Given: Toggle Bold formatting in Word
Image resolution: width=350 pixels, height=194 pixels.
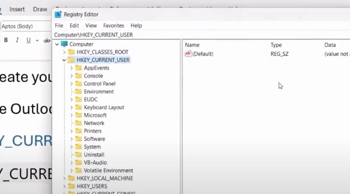Looking at the screenshot, I should [6, 40].
